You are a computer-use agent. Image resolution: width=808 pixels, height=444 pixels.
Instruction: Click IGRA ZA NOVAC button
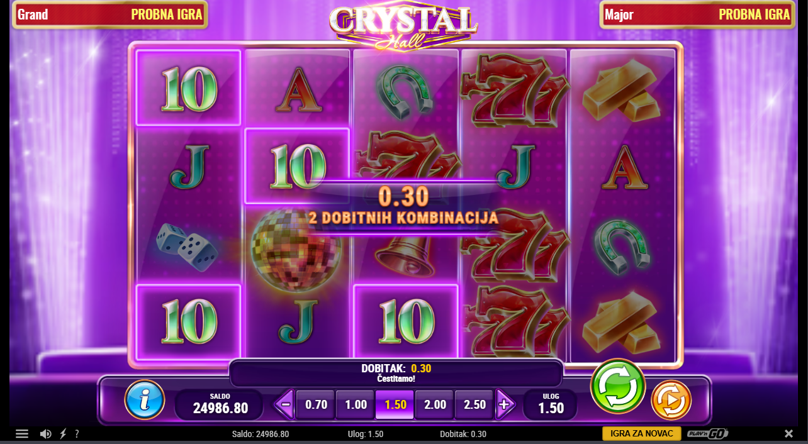[x=642, y=434]
